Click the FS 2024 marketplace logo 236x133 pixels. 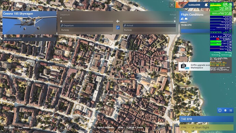[185, 66]
